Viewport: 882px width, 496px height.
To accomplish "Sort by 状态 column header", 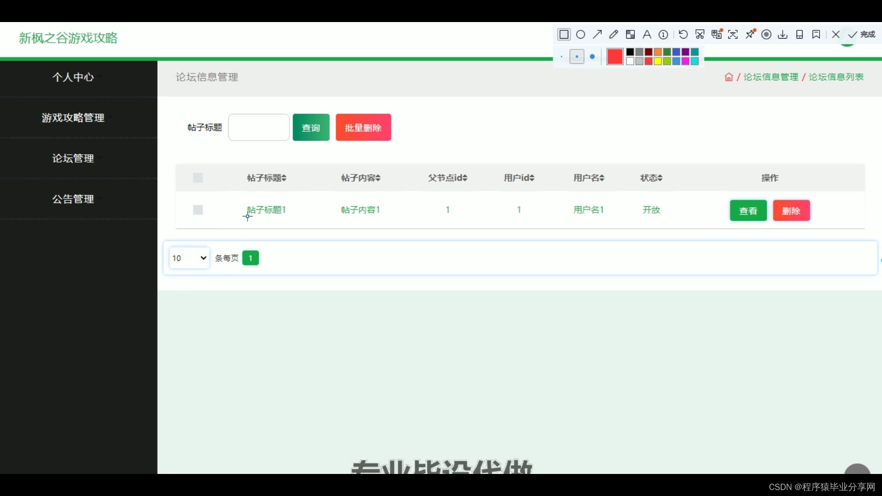I will pyautogui.click(x=651, y=178).
